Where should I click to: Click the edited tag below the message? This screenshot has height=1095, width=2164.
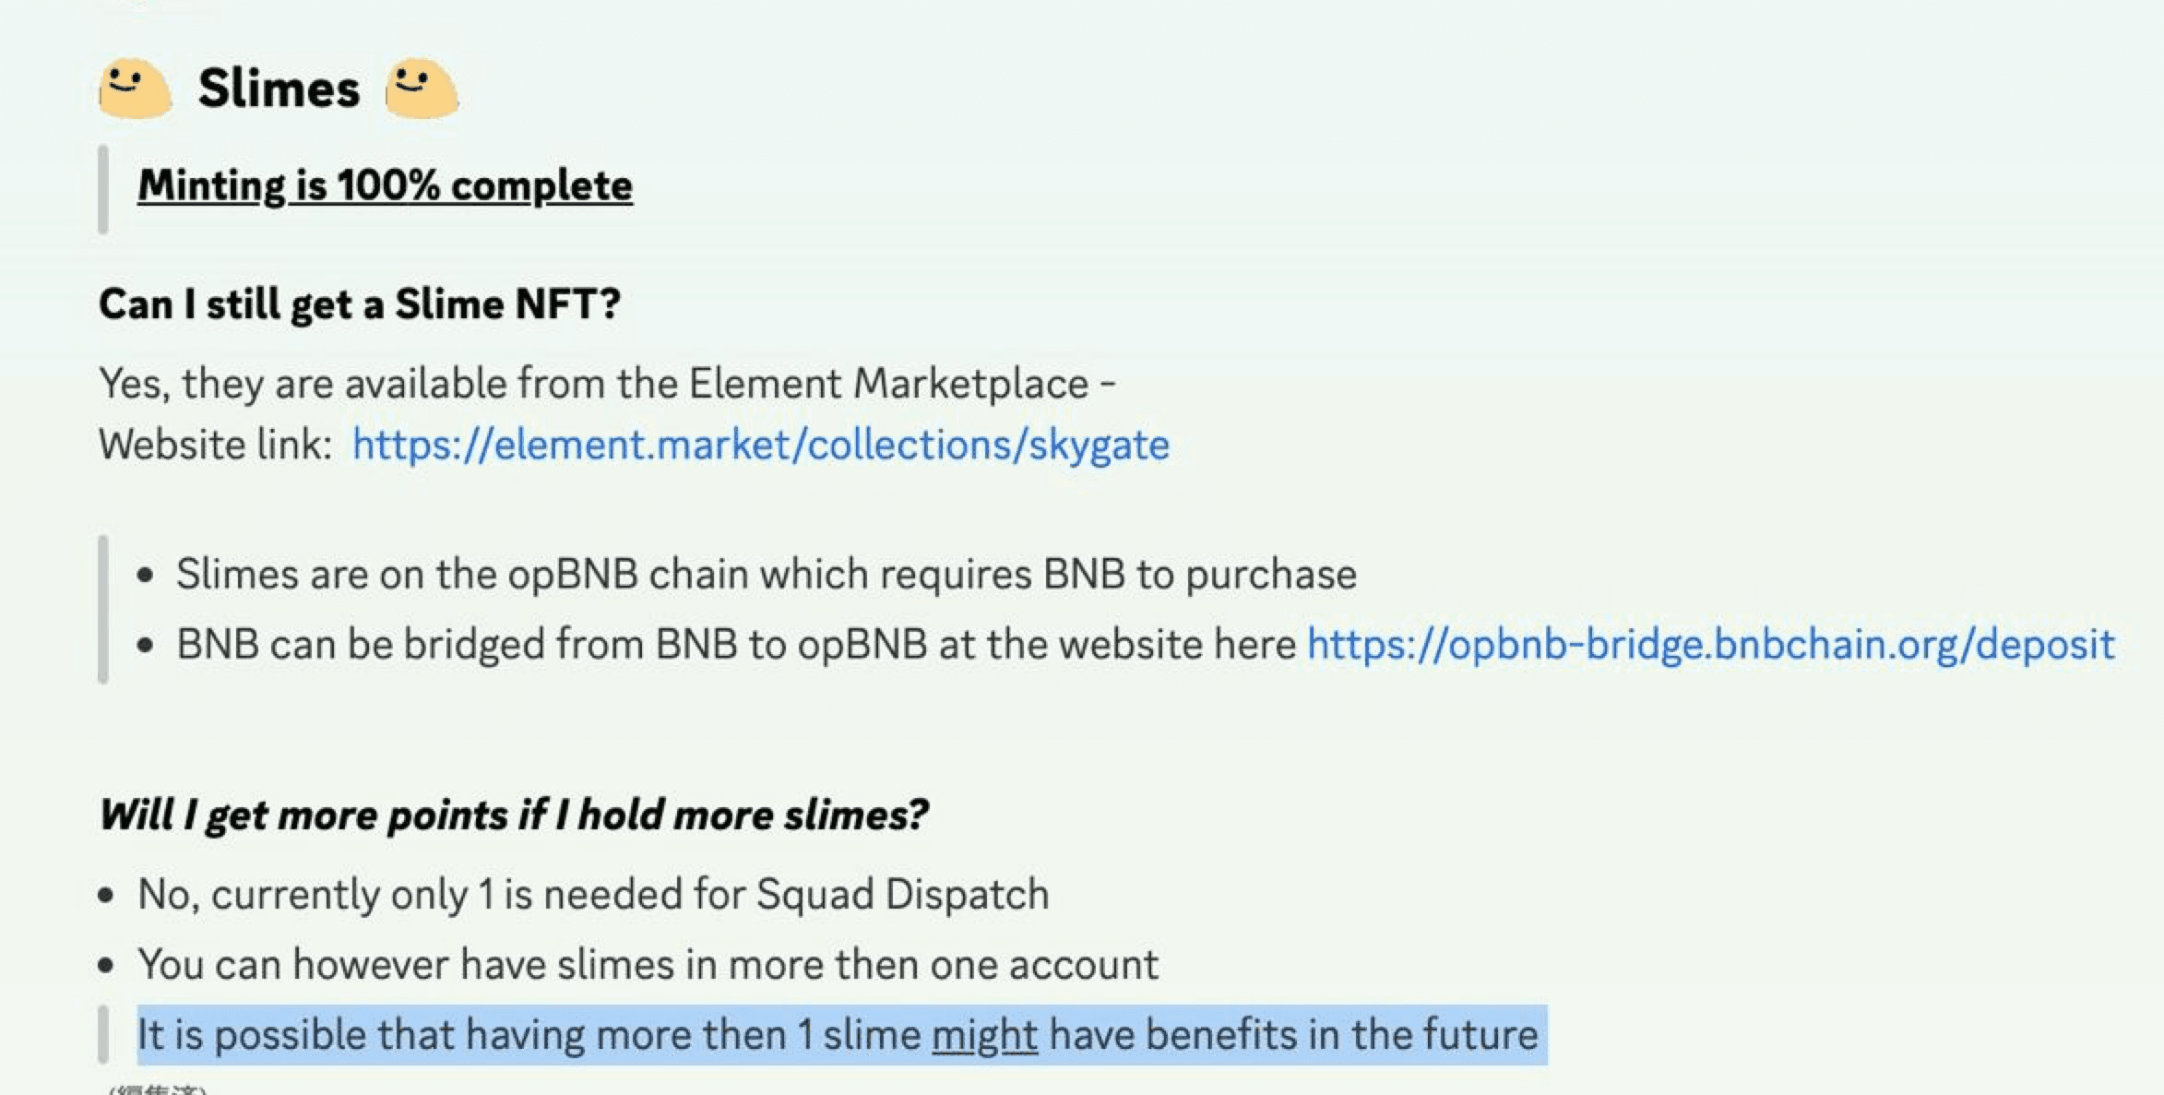point(158,1089)
